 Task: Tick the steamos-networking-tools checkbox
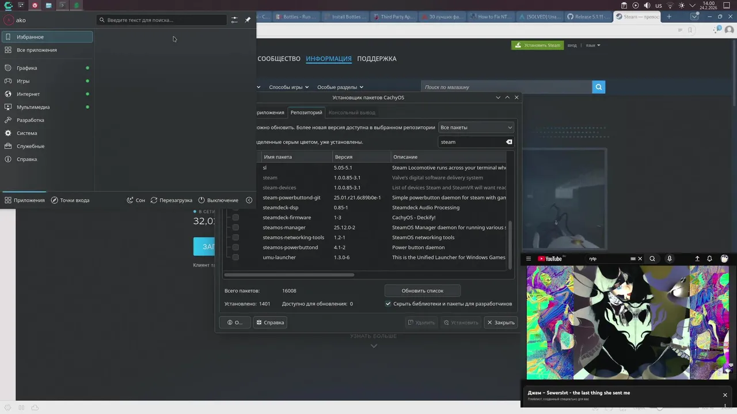point(235,237)
